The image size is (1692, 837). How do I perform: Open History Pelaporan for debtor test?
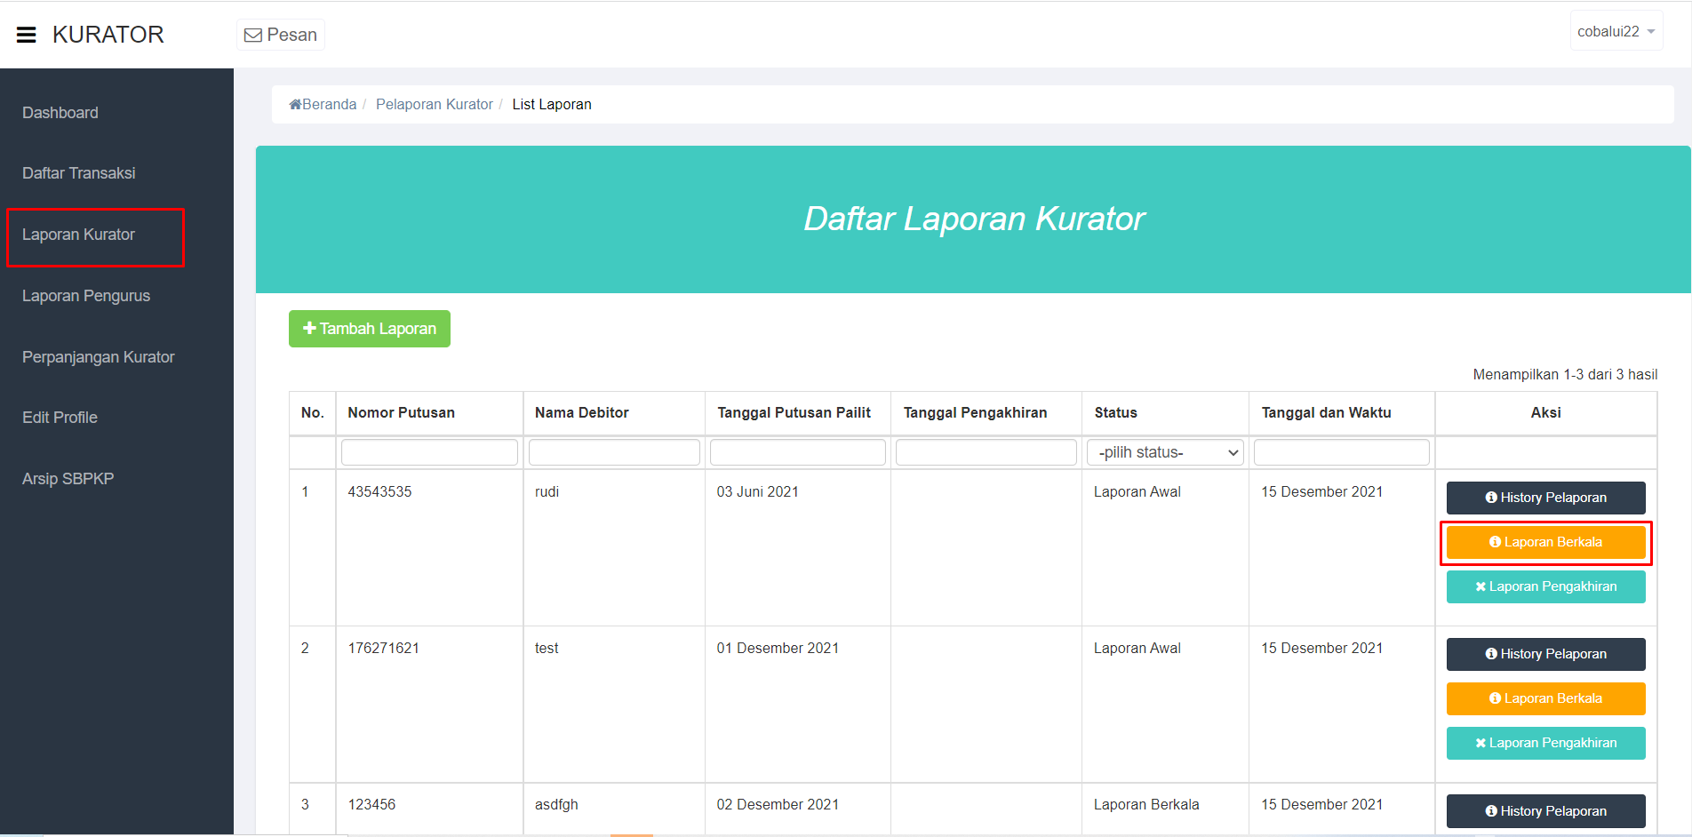click(1545, 654)
